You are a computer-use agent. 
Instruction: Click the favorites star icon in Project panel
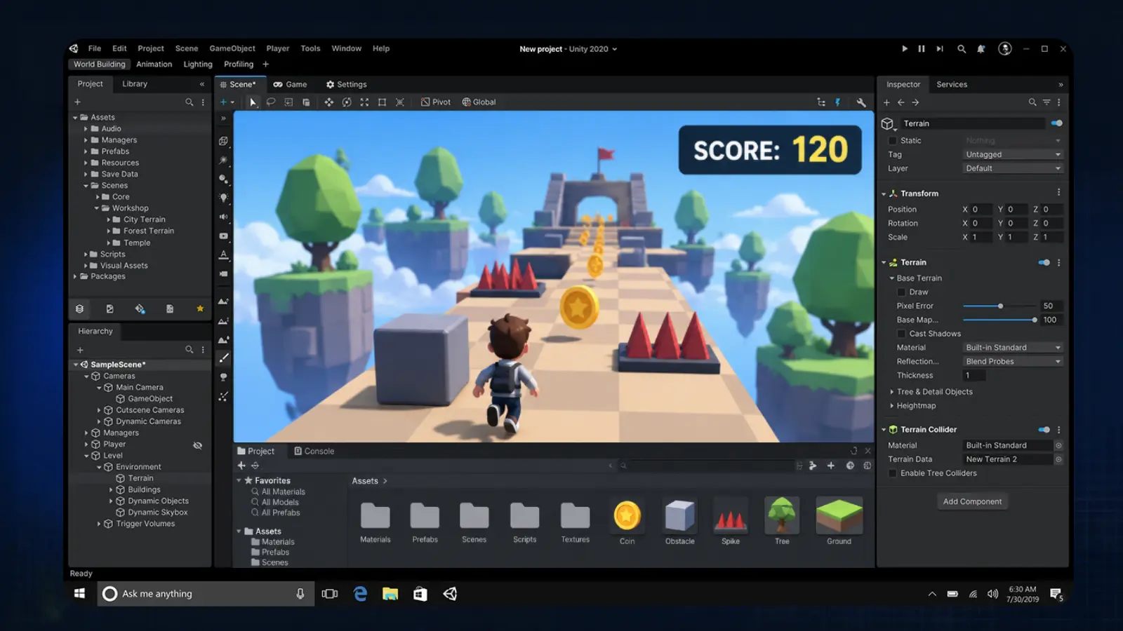[x=200, y=308]
